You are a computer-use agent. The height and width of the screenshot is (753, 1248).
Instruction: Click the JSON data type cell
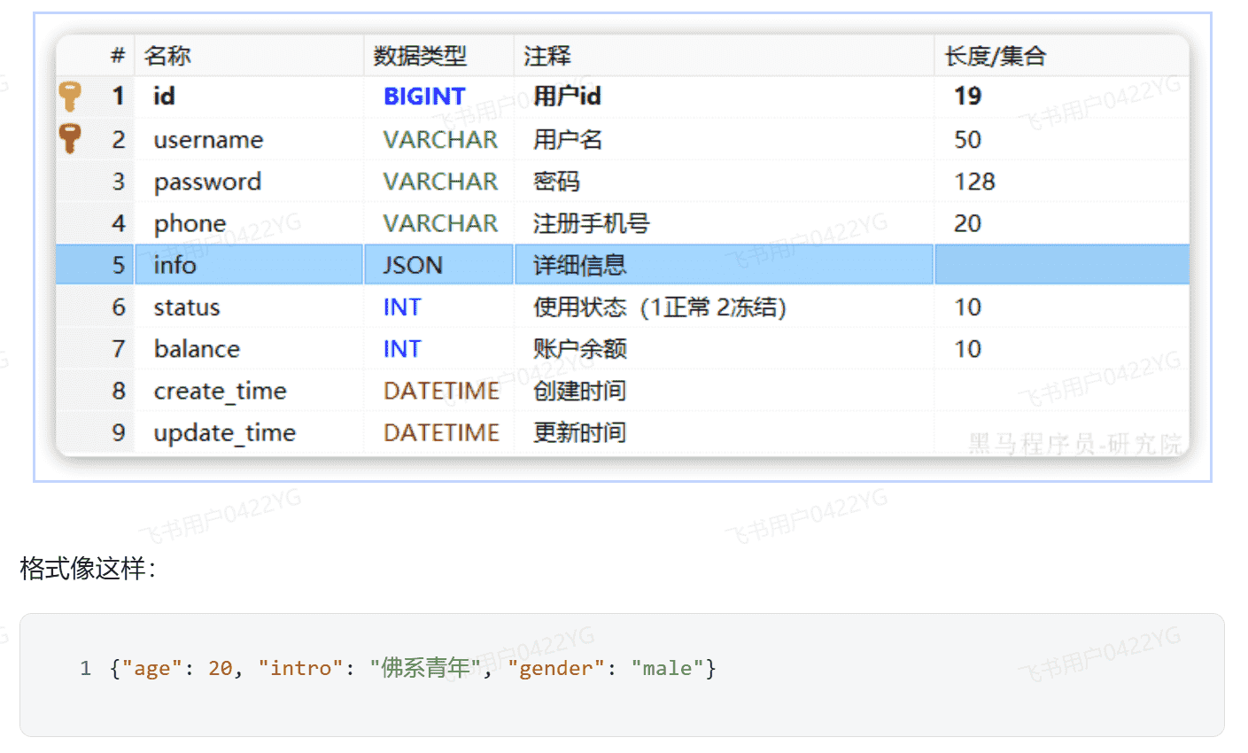coord(412,265)
